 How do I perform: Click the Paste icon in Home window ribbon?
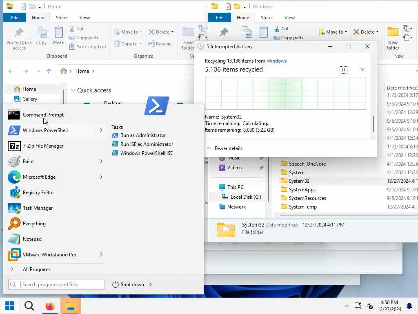tap(58, 36)
